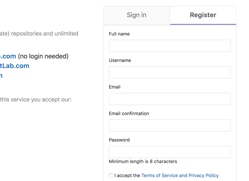Screen dimensions: 249x181
Task: Click the "(no login needed)" text
Action: [x=43, y=56]
